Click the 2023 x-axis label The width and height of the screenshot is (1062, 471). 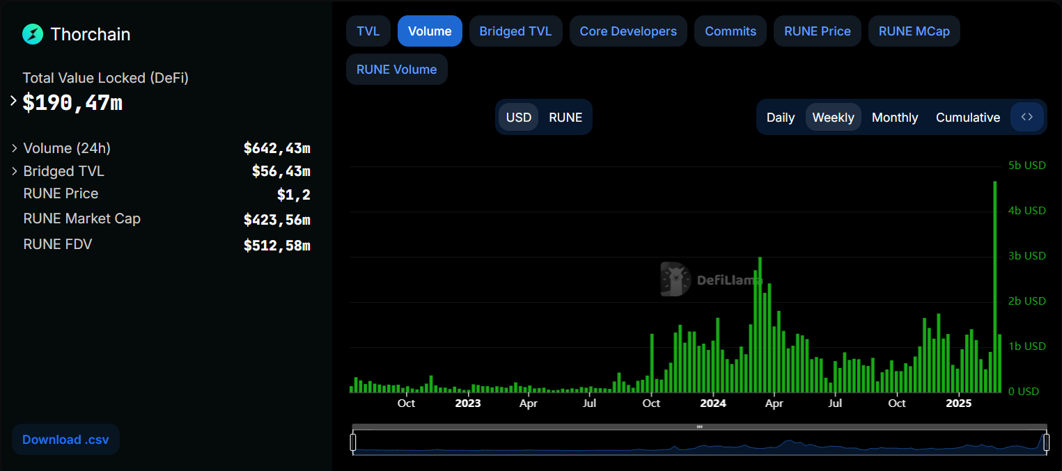(x=468, y=404)
